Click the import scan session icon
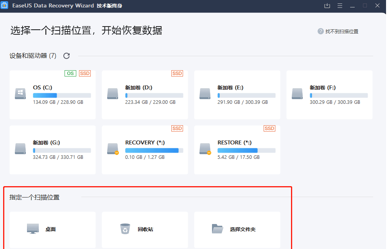 (x=327, y=5)
